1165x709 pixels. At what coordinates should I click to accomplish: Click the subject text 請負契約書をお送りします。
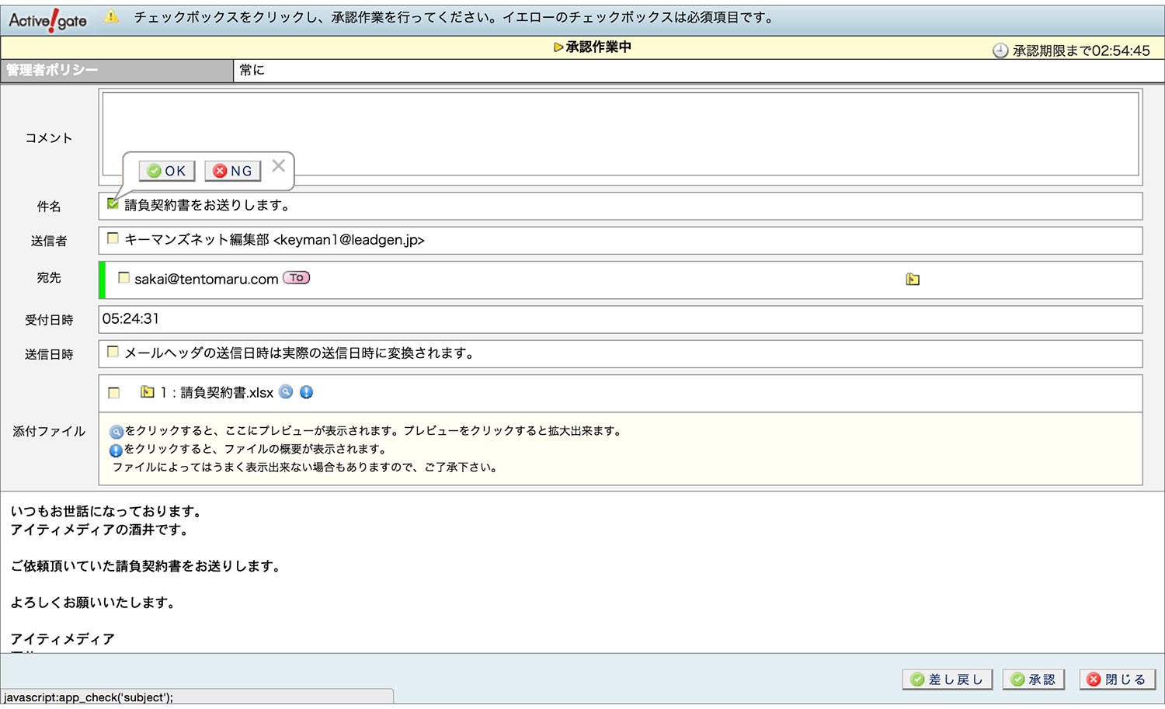[207, 205]
